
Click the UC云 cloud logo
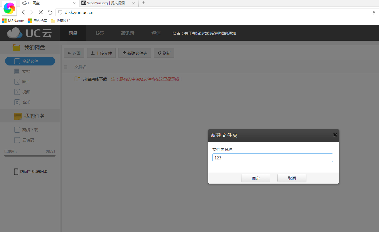[x=30, y=33]
